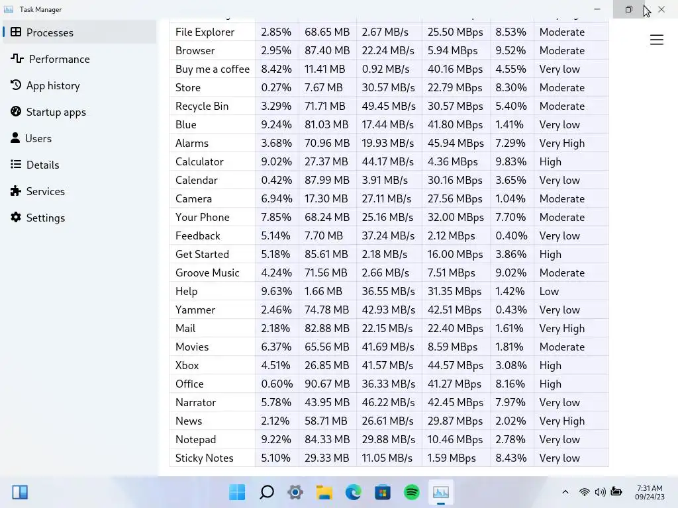
Task: Restore down the Task Manager window
Action: point(629,9)
